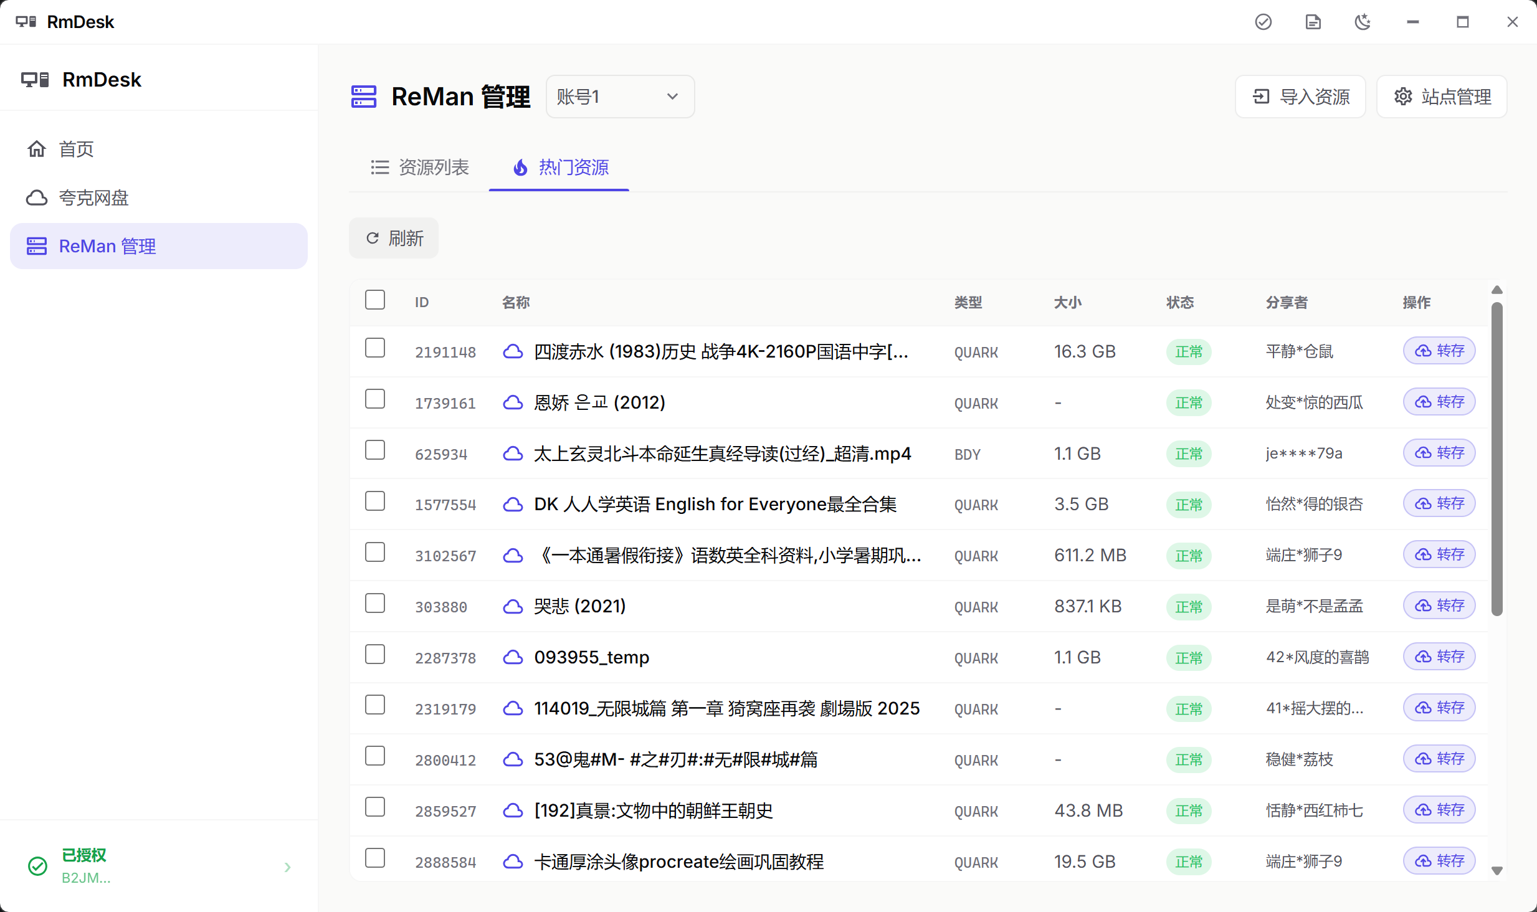Viewport: 1537px width, 912px height.
Task: Check the row with ID 1739161
Action: click(375, 399)
